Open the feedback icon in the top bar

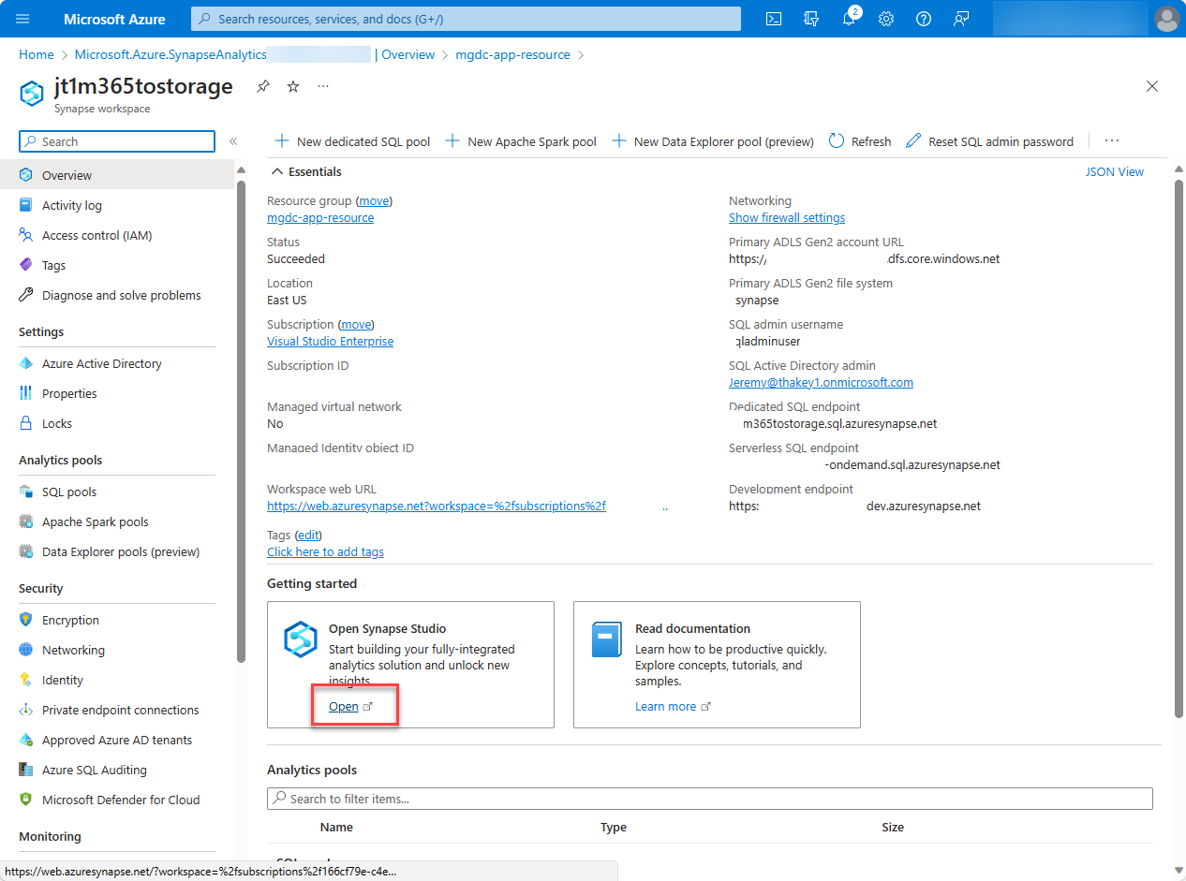click(x=961, y=18)
